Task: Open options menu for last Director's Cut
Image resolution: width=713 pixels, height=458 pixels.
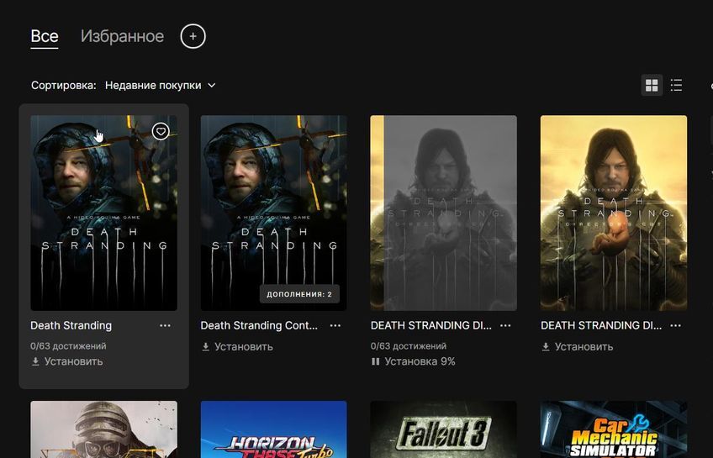Action: point(675,325)
